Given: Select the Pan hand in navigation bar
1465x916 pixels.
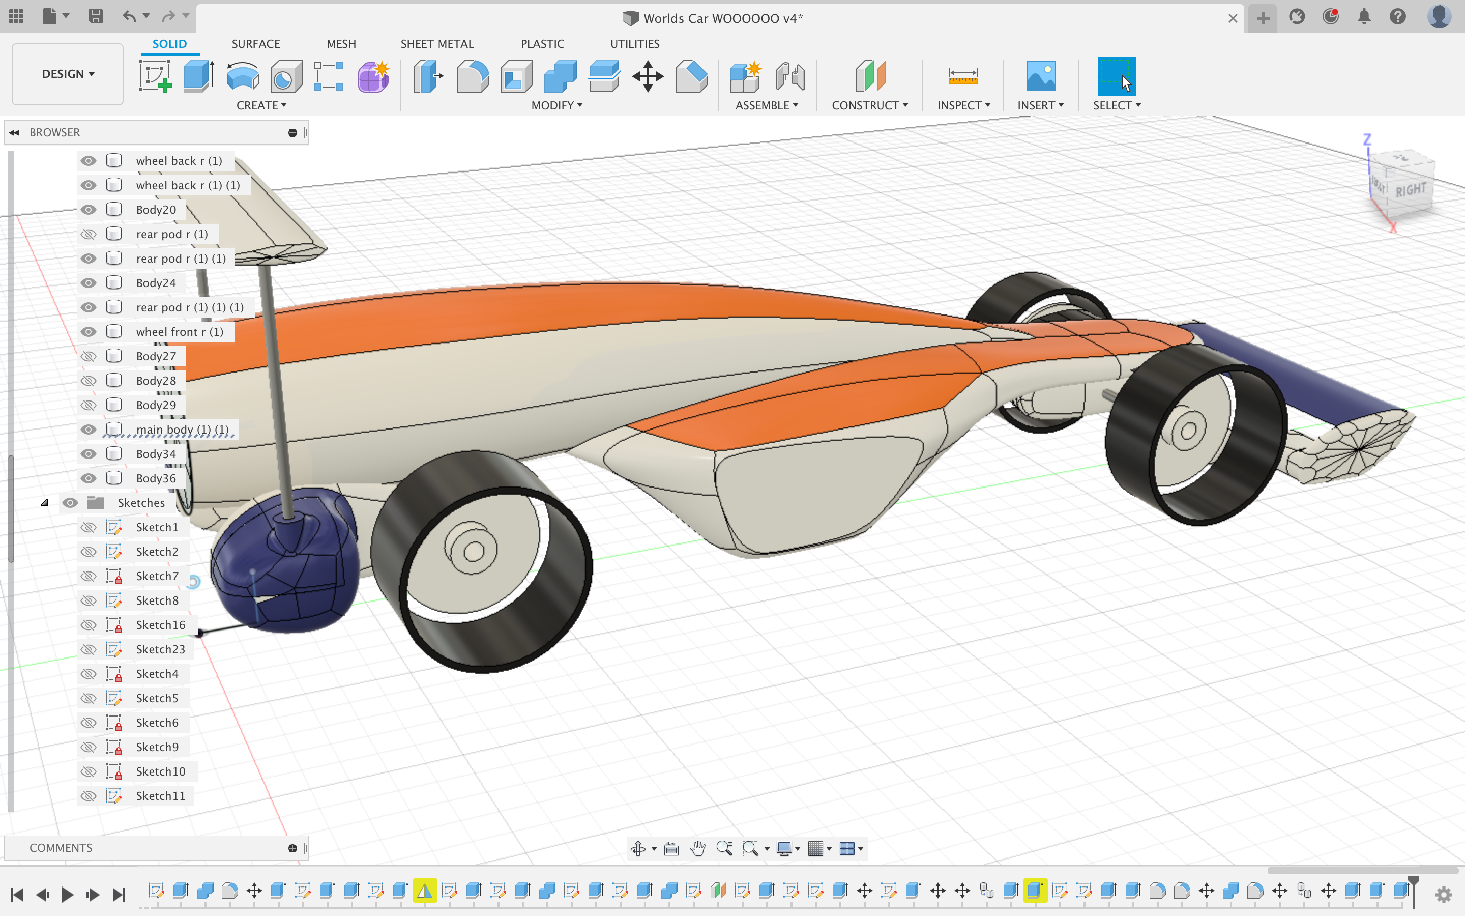Looking at the screenshot, I should 698,848.
